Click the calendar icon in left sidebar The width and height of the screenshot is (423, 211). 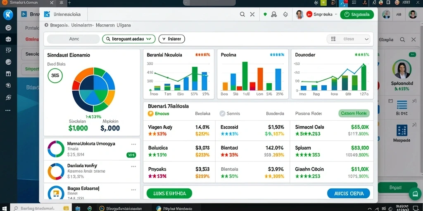(8, 73)
